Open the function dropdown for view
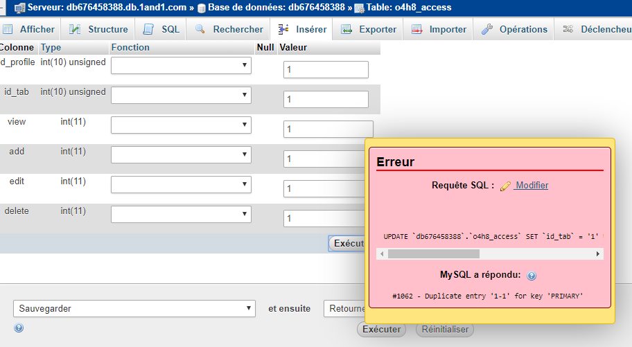632x347 pixels. pos(181,125)
